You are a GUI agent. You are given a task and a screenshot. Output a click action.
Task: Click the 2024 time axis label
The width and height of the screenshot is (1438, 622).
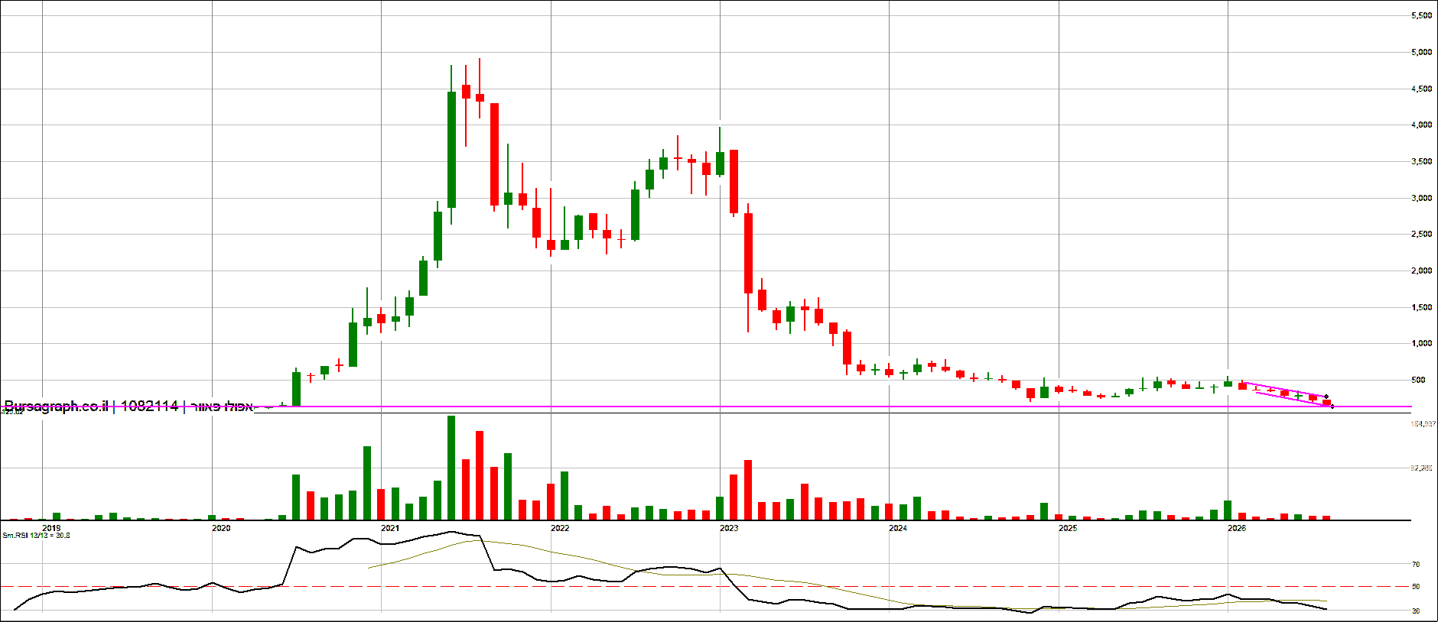click(898, 528)
